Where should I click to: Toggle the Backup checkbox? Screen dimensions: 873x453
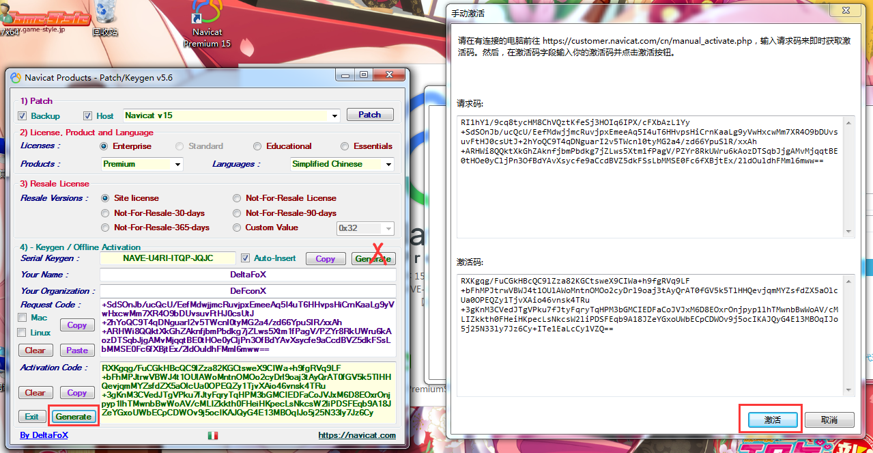tap(23, 115)
